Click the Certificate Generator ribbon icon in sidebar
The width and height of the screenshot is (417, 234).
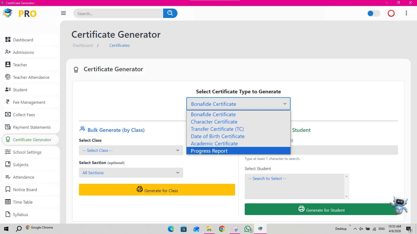[x=8, y=139]
